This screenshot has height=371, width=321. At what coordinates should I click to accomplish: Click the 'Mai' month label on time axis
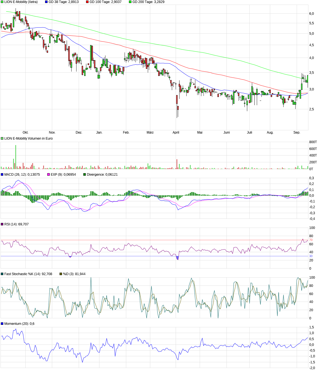200,132
